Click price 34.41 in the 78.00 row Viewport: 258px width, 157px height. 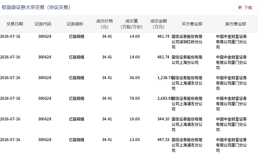click(107, 99)
